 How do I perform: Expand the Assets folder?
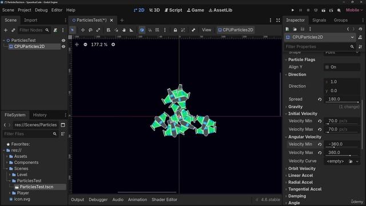coord(7,156)
